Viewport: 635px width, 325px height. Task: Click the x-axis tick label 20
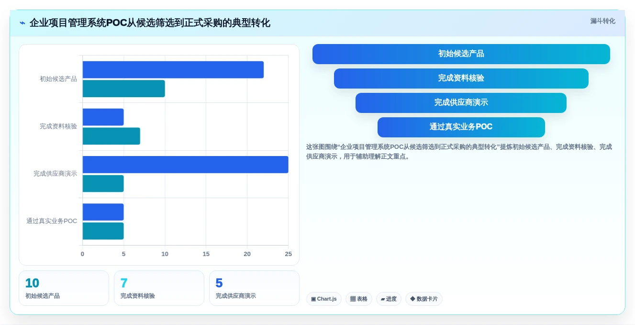tap(247, 254)
